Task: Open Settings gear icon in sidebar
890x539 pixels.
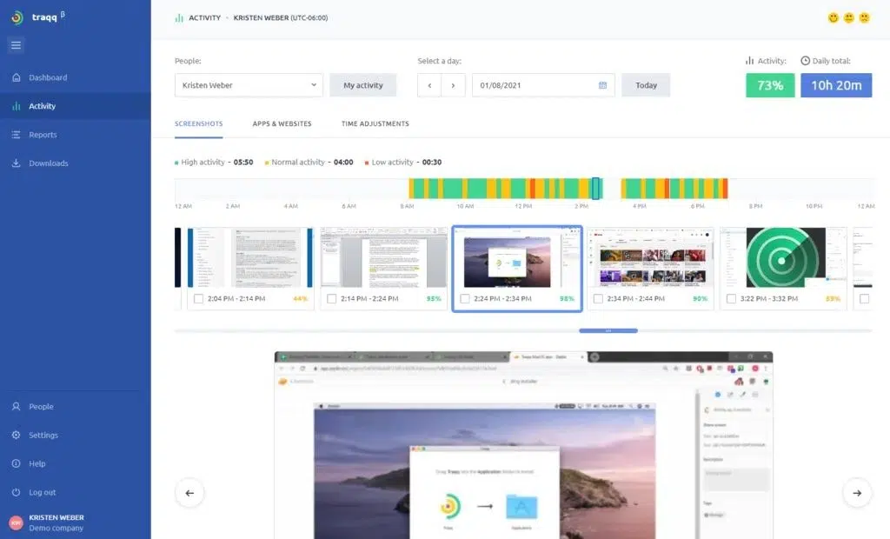Action: click(x=16, y=436)
